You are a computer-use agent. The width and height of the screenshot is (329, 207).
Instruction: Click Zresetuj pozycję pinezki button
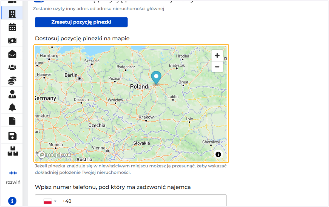click(x=81, y=22)
